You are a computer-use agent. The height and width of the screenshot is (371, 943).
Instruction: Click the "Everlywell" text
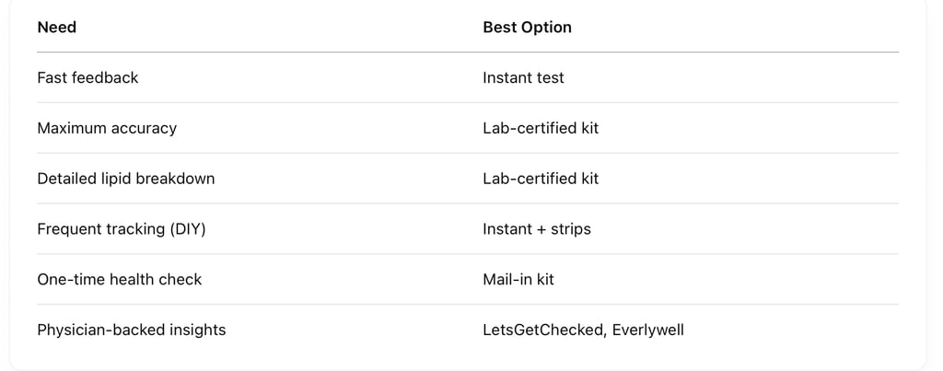pos(648,330)
